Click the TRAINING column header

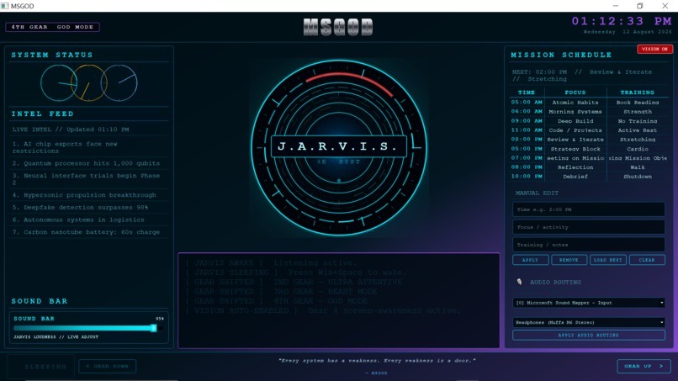coord(638,93)
